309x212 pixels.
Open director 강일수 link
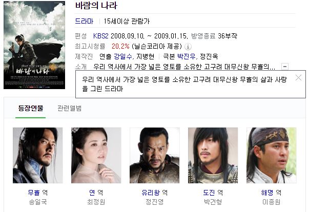coord(123,56)
